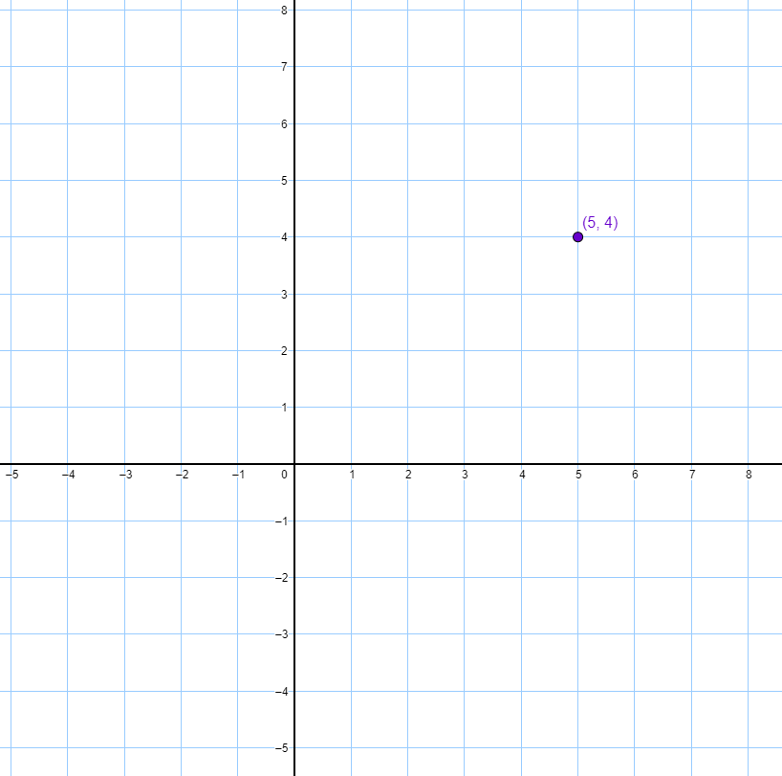
Task: Select the y-axis tick label 1
Action: 284,408
